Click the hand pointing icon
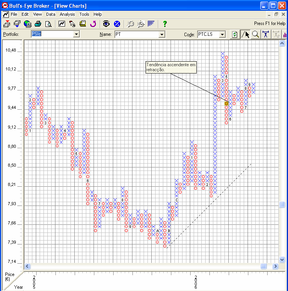Image resolution: width=288 pixels, height=291 pixels. coord(72,24)
